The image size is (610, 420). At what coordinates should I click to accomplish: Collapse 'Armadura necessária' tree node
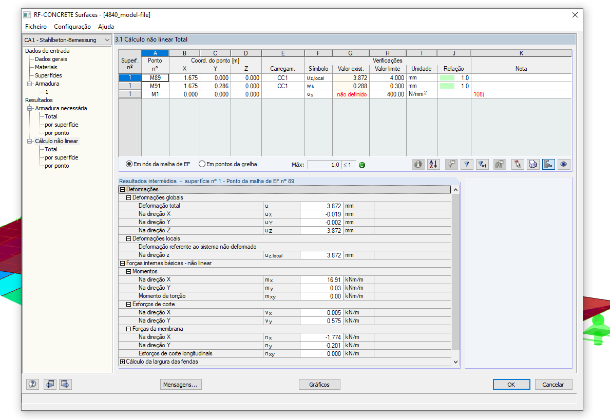pyautogui.click(x=30, y=108)
